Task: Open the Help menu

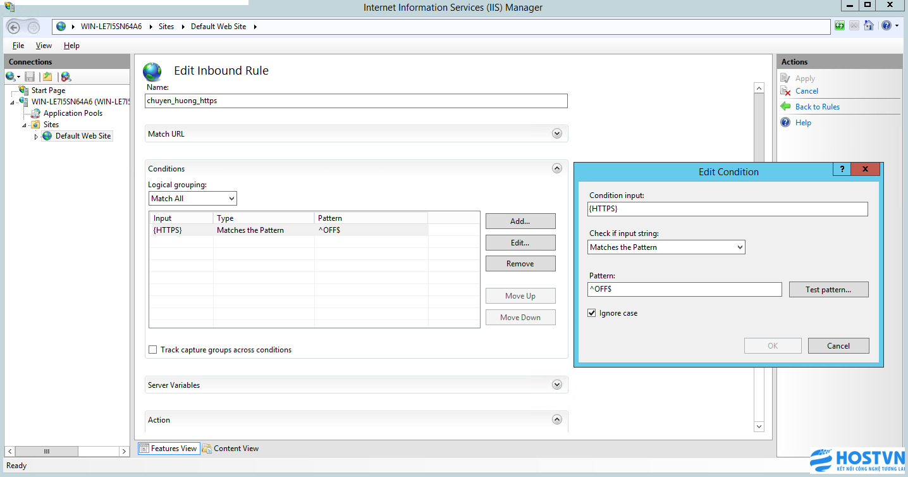Action: (71, 46)
